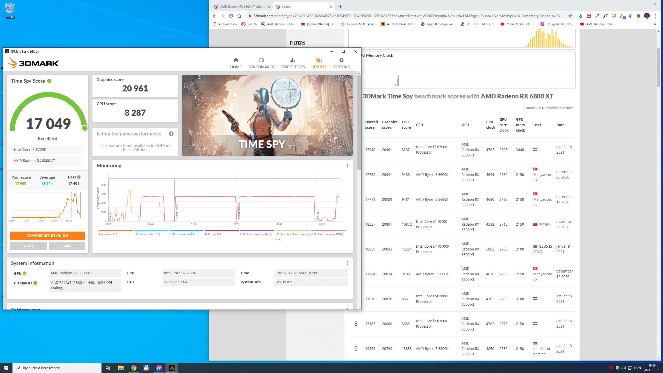This screenshot has height=373, width=663.
Task: Click the Chrome page vertical scrollbar
Action: [x=659, y=67]
